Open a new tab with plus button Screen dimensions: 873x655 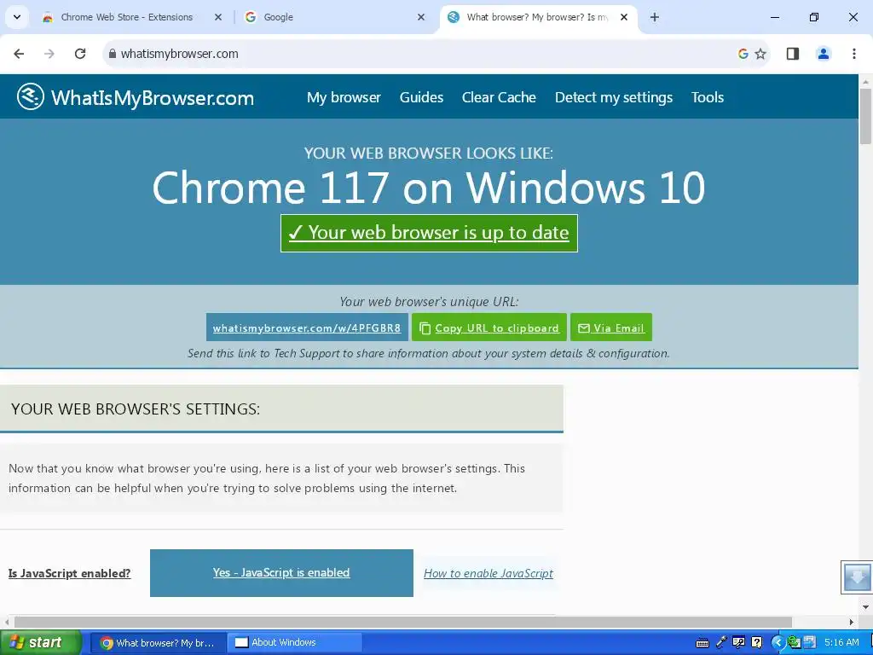click(655, 17)
